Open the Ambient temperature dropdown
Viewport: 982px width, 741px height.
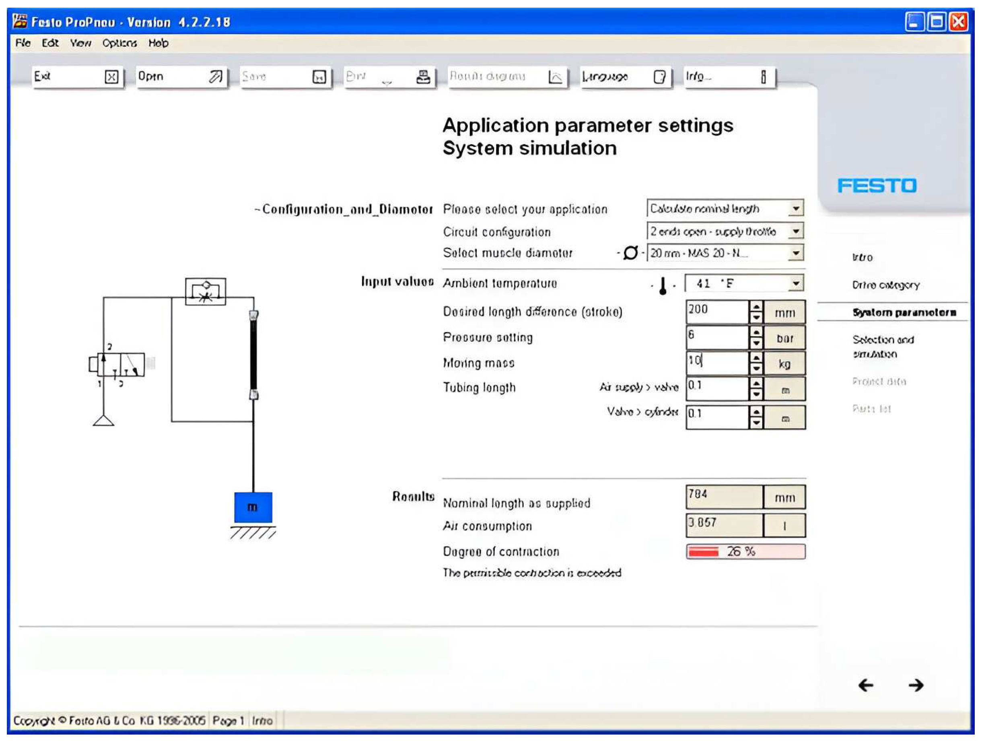coord(796,283)
